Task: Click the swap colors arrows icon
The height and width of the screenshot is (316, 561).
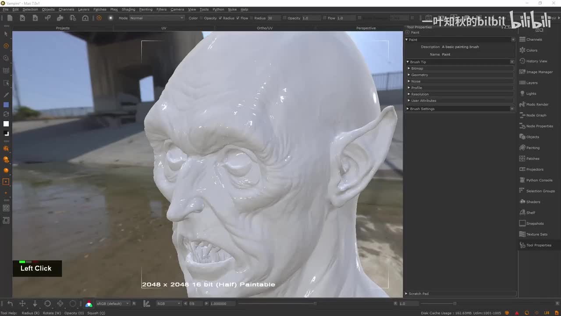Action: click(x=6, y=114)
